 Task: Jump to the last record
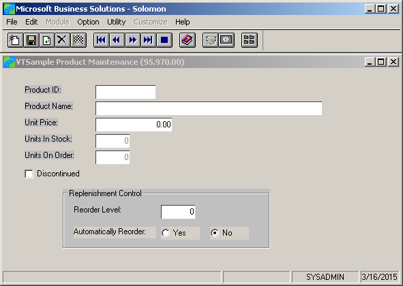(149, 40)
